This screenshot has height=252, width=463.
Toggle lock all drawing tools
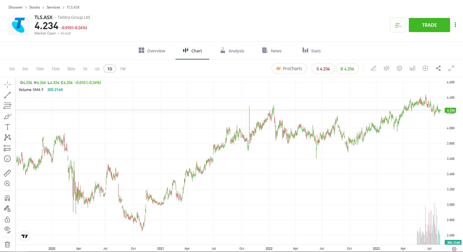(7, 219)
